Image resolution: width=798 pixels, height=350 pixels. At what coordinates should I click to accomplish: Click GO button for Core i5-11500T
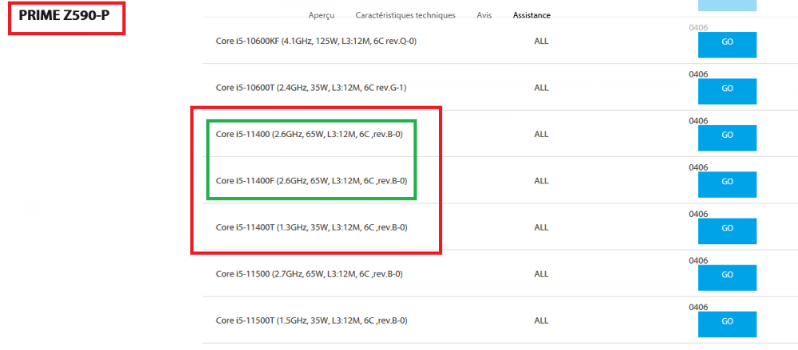click(727, 324)
